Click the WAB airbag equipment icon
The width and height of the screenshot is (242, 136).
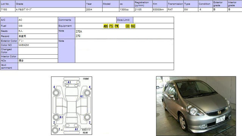pyautogui.click(x=133, y=26)
